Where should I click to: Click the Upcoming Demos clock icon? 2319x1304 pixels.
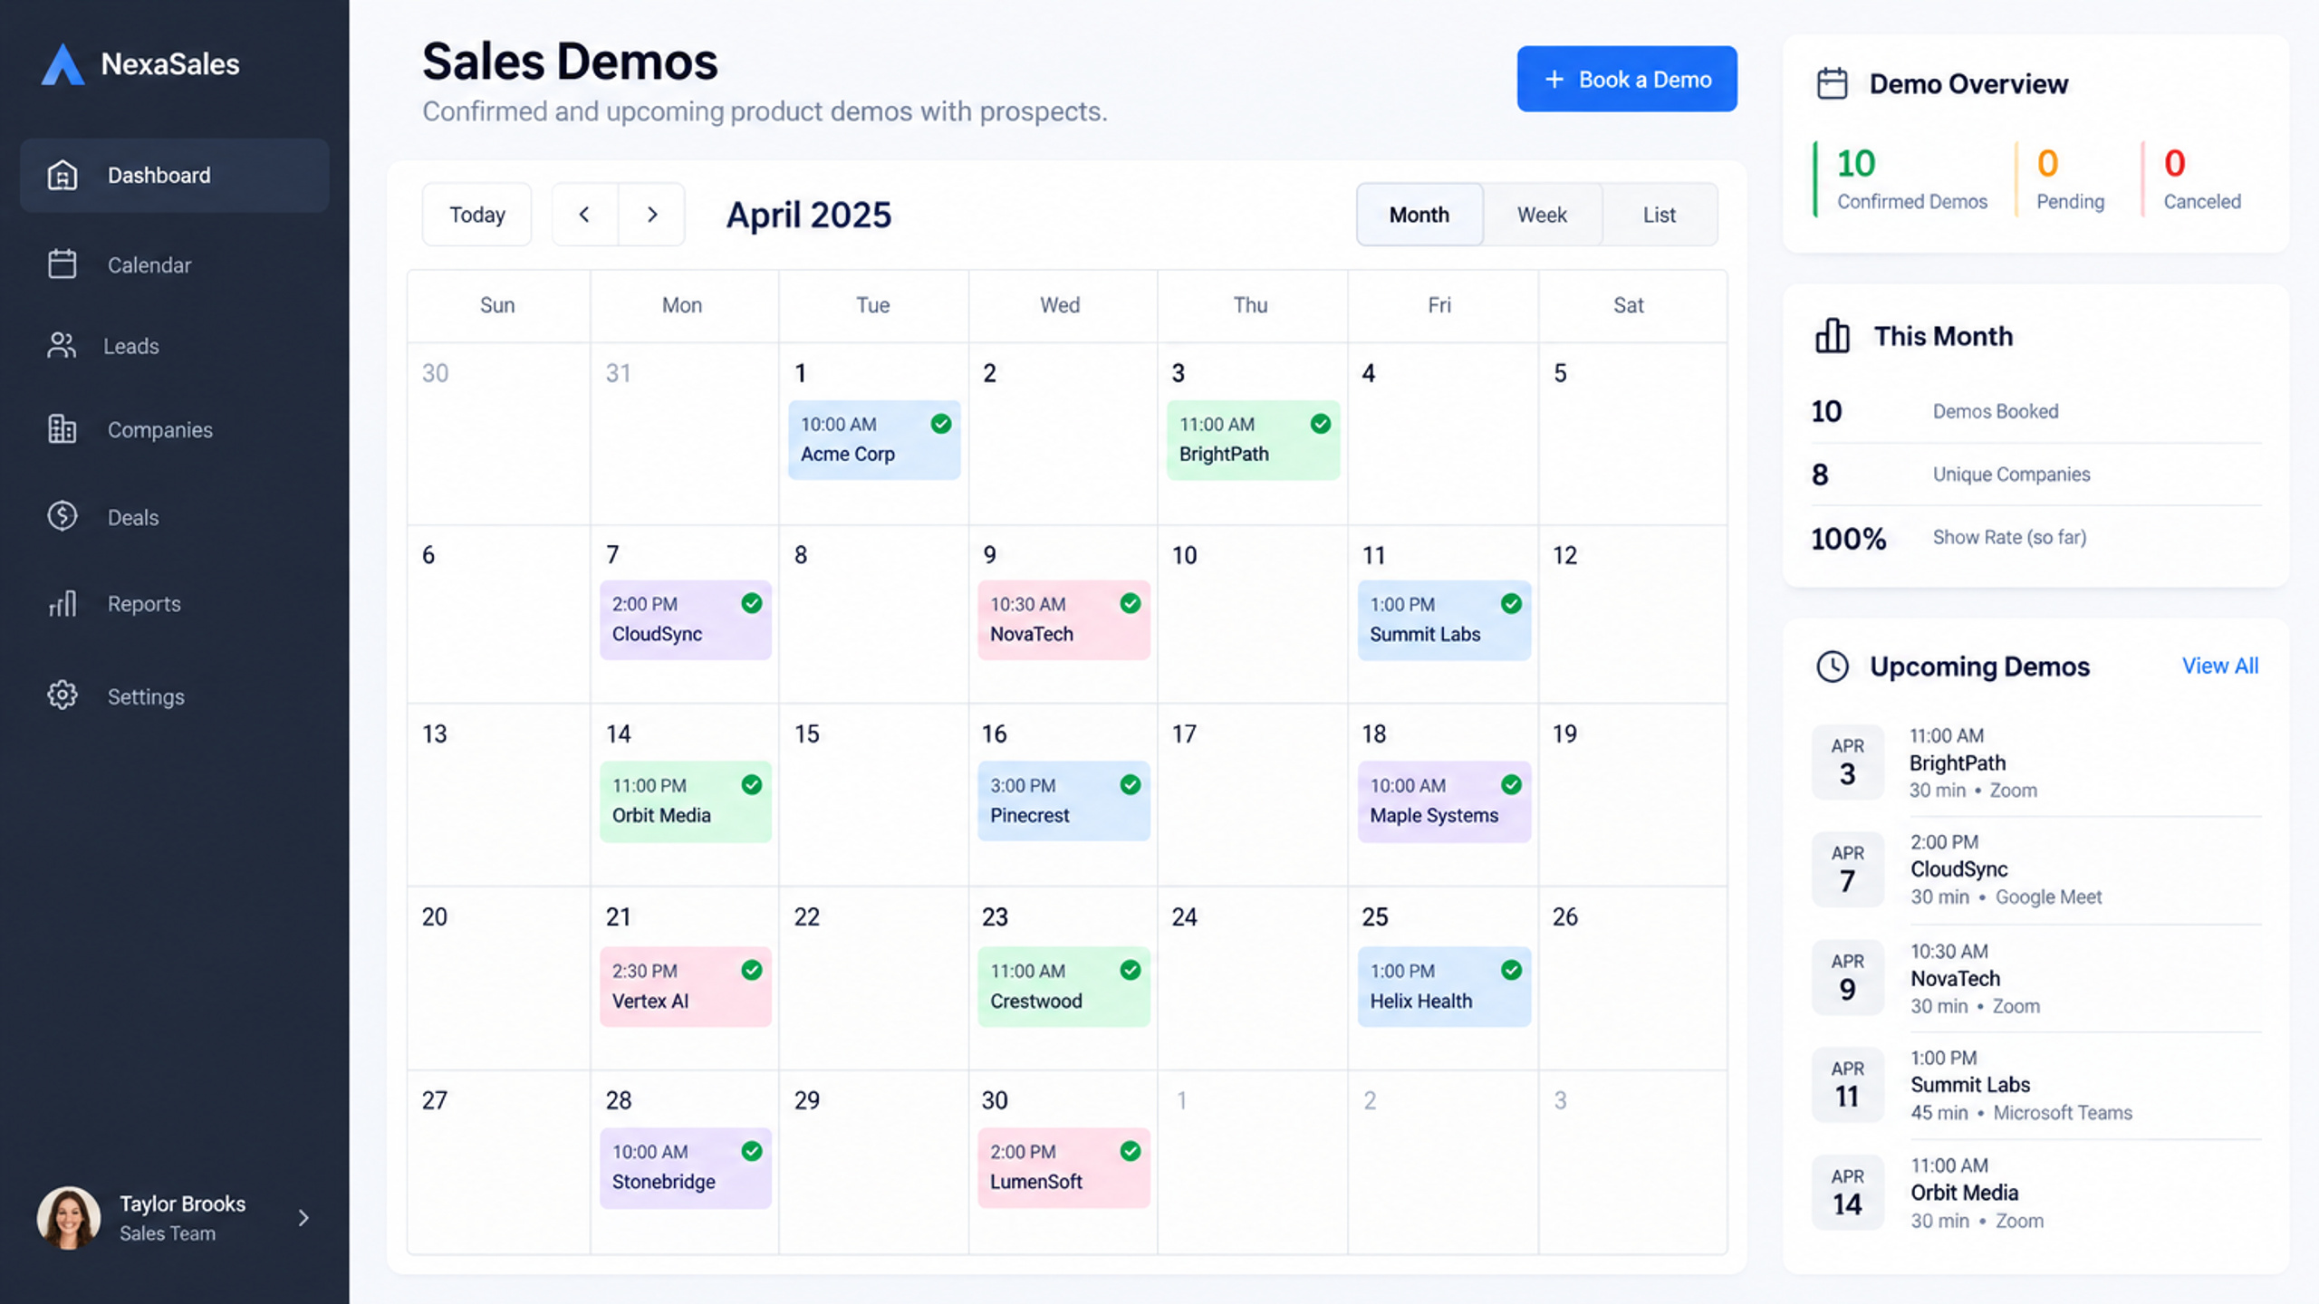point(1832,666)
